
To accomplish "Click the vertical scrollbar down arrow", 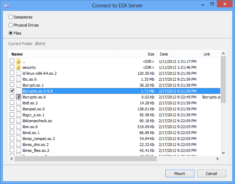I will coord(223,153).
